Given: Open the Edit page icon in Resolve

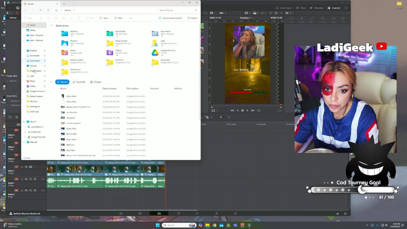Looking at the screenshot, I should tap(159, 213).
